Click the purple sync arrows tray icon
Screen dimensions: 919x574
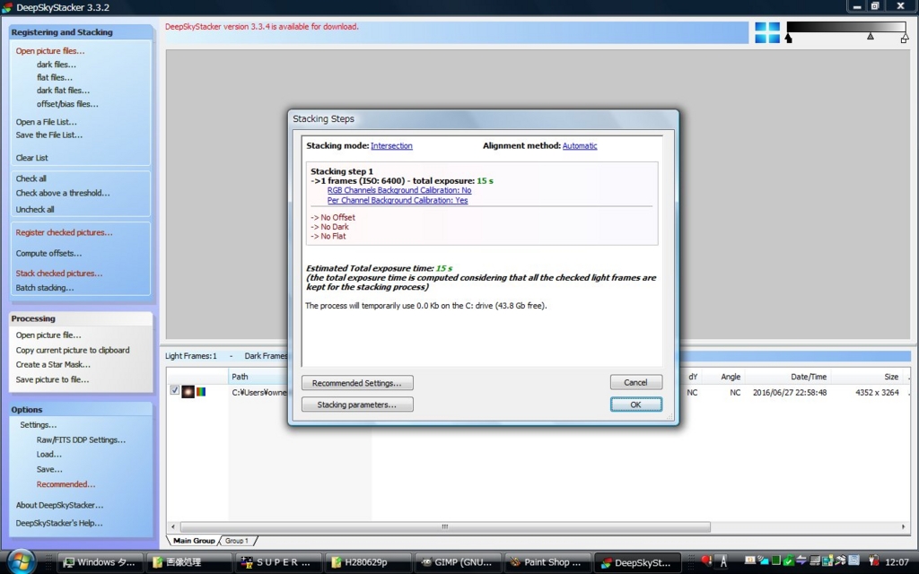click(x=801, y=560)
